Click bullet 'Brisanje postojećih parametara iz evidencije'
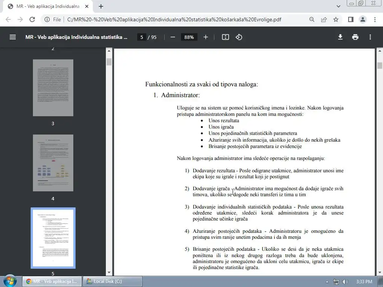 coord(255,146)
